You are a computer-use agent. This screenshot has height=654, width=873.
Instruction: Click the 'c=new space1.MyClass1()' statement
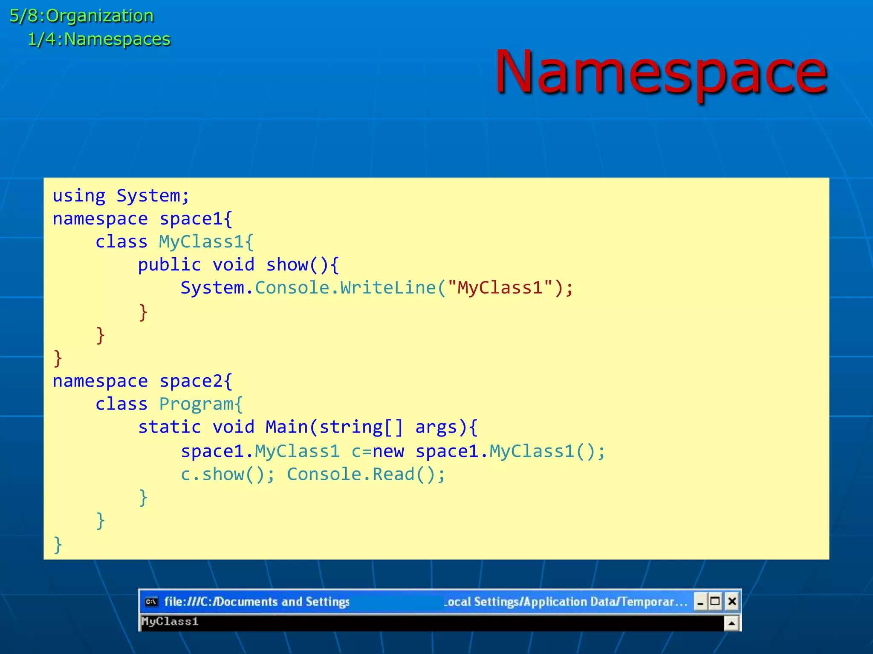coord(477,451)
